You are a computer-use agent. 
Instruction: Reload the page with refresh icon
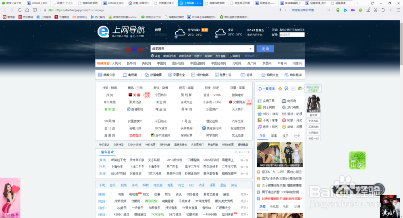(19, 10)
